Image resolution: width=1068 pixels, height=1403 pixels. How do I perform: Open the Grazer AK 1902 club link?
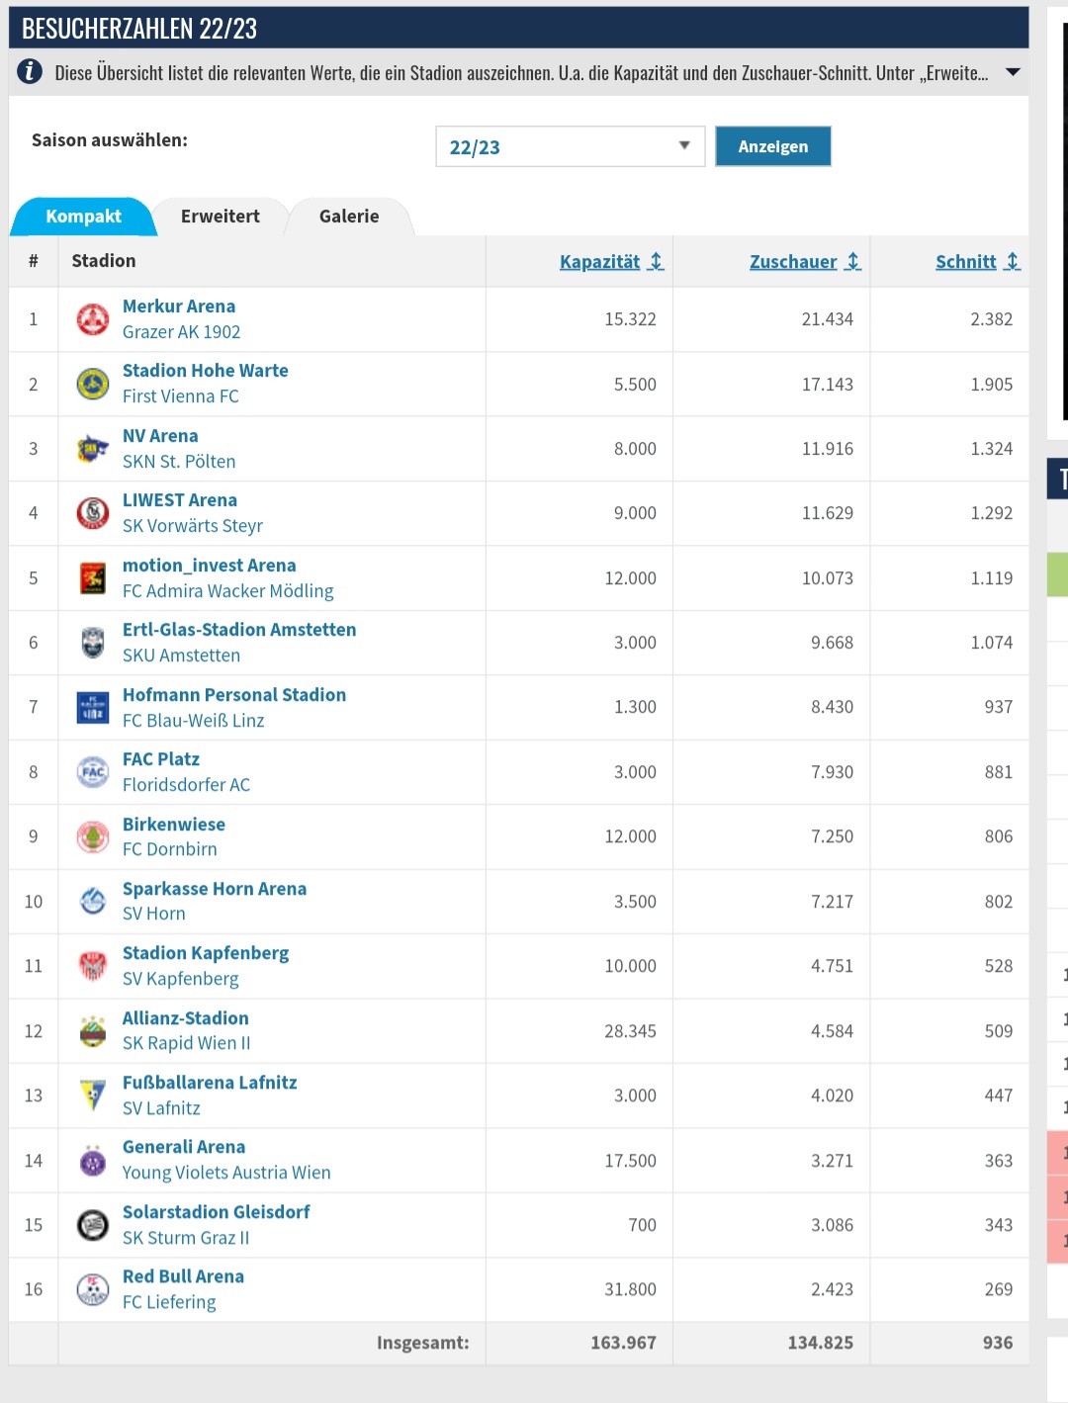pos(182,332)
